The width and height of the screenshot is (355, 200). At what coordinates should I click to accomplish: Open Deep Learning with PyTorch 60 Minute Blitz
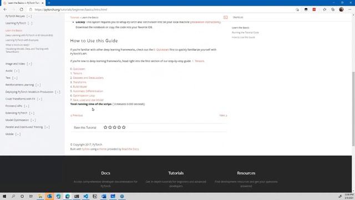(x=29, y=35)
